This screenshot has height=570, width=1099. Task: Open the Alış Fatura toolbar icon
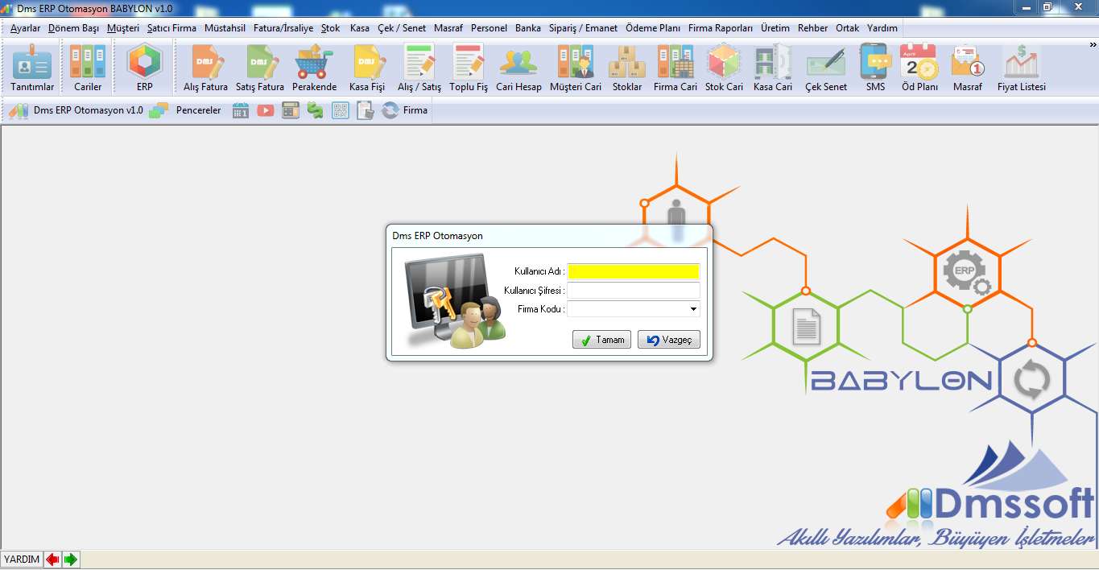(x=205, y=68)
